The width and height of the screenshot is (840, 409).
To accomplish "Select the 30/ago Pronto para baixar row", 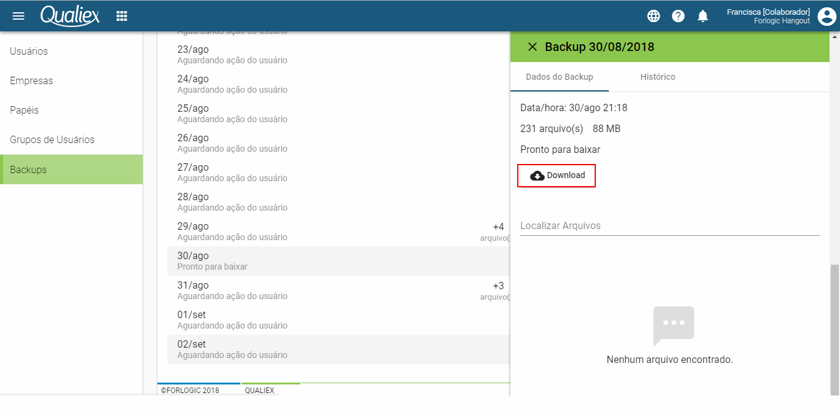I will pyautogui.click(x=339, y=261).
